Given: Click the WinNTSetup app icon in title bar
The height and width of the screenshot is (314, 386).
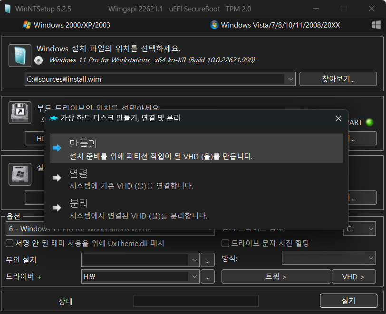Looking at the screenshot, I should pyautogui.click(x=8, y=9).
